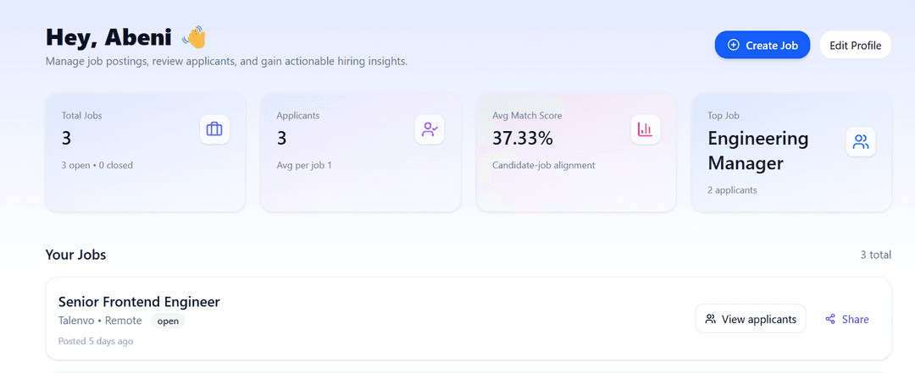Click the user-check icon on Applicants card
The image size is (915, 373).
[430, 129]
